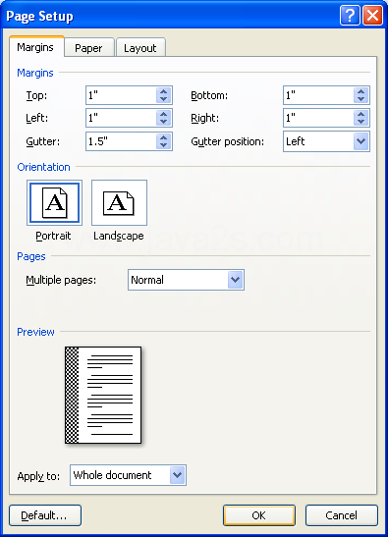The height and width of the screenshot is (537, 388).
Task: Decrease the Right margin with down arrow
Action: click(360, 122)
